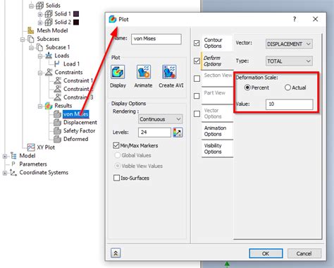Select the Percent deformation scale radio
This screenshot has height=268, width=334.
[247, 87]
